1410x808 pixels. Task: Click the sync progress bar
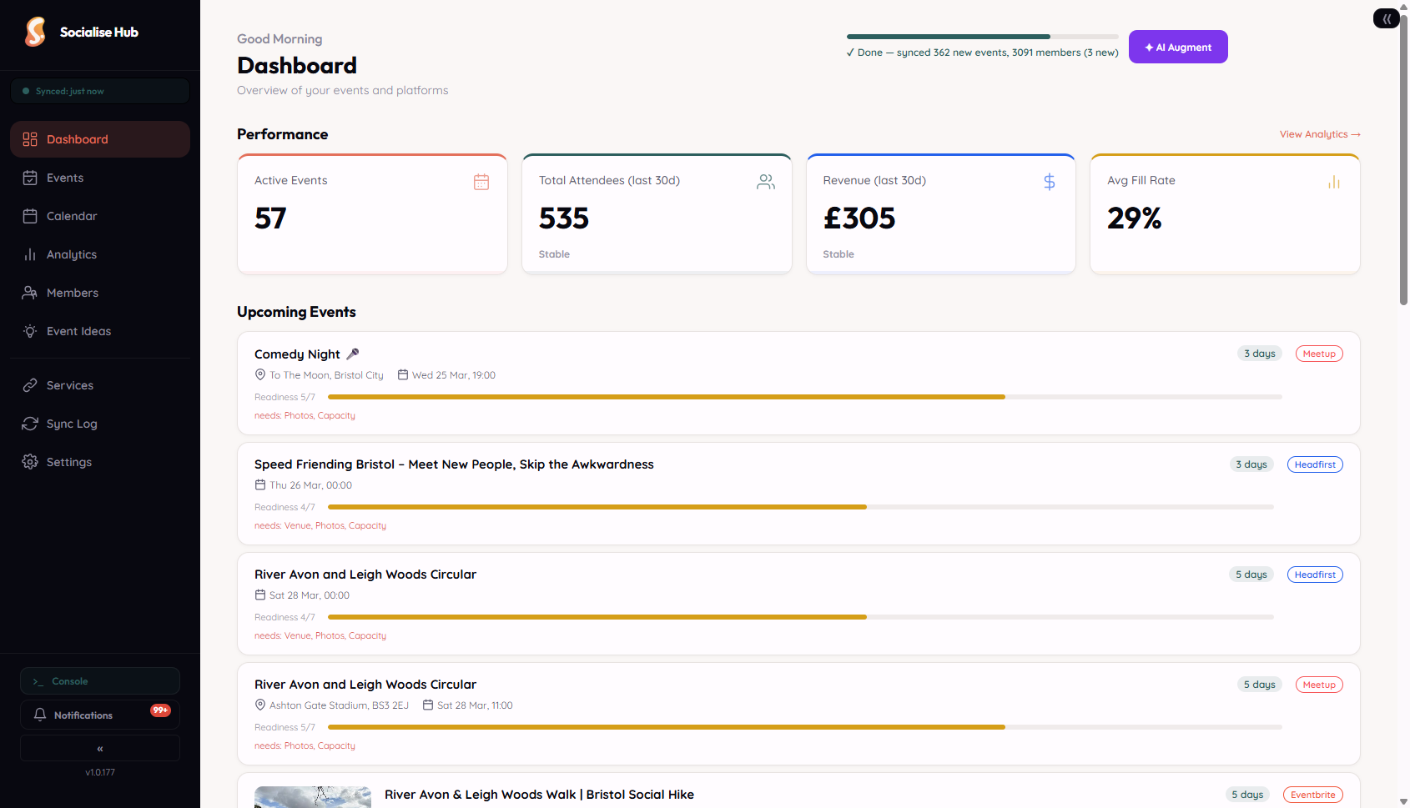[x=981, y=36]
